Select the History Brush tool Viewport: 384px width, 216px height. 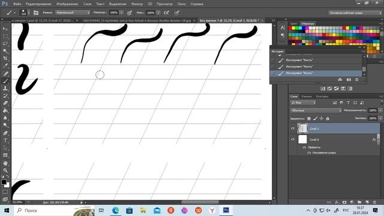[x=5, y=95]
